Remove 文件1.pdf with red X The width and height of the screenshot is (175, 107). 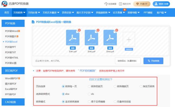(79, 30)
